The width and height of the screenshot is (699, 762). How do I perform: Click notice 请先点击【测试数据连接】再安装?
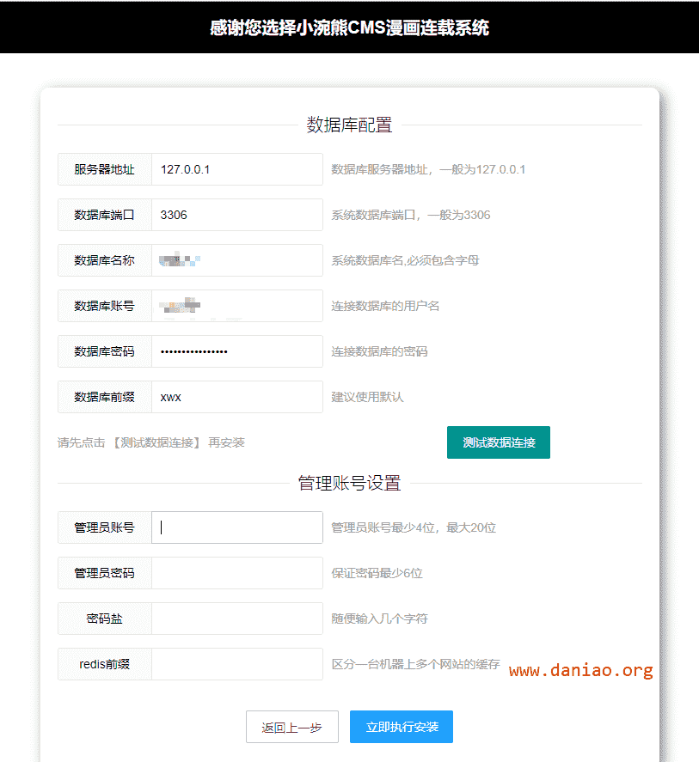[150, 442]
